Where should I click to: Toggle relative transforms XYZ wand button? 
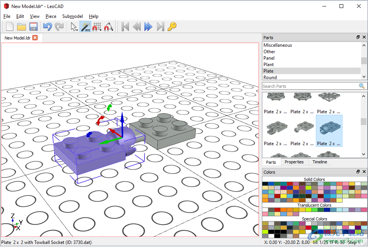coord(85,27)
